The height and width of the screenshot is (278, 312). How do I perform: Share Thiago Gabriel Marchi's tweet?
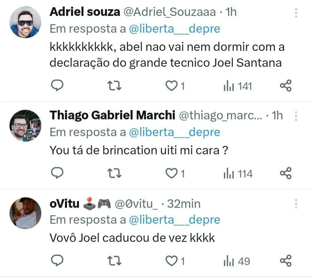(285, 173)
